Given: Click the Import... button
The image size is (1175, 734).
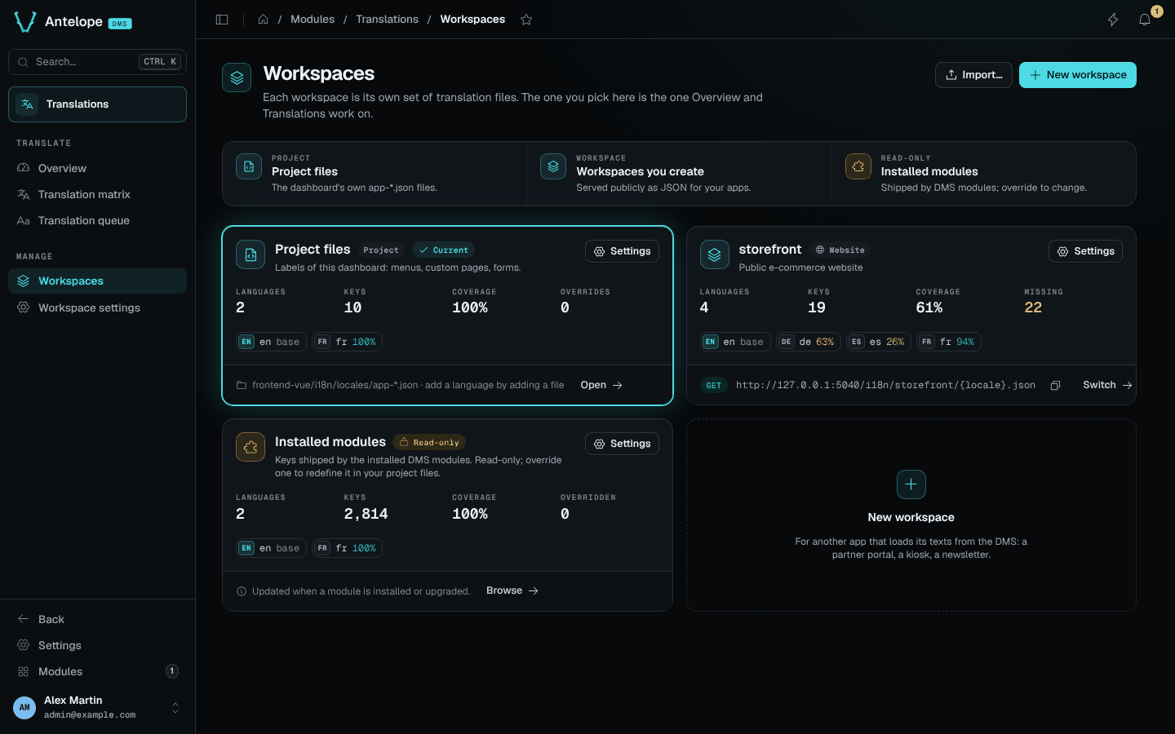Looking at the screenshot, I should [973, 75].
